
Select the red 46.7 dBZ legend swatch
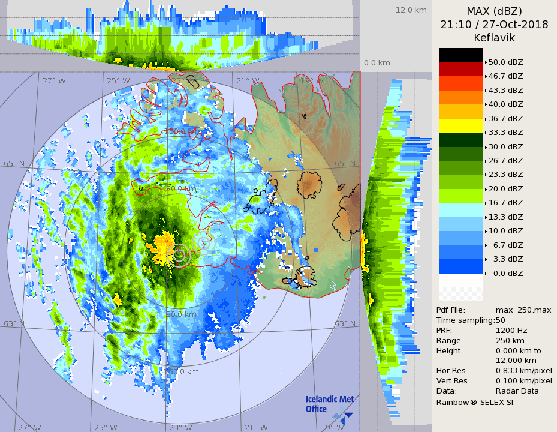460,69
